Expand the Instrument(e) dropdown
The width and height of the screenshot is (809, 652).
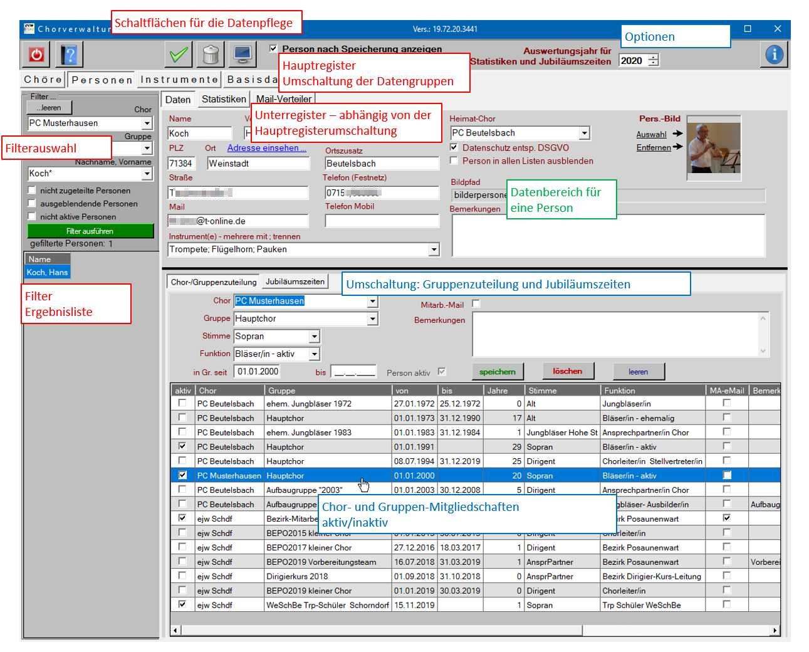click(x=434, y=250)
